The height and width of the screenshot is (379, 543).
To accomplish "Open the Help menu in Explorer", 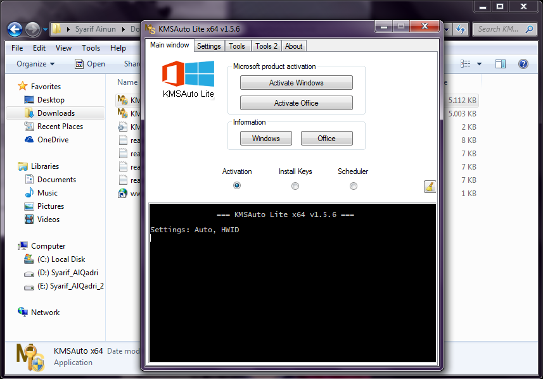I will (x=118, y=48).
